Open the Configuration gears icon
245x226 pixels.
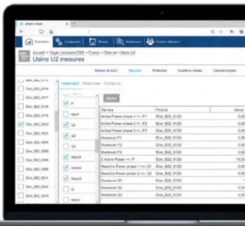(59, 42)
